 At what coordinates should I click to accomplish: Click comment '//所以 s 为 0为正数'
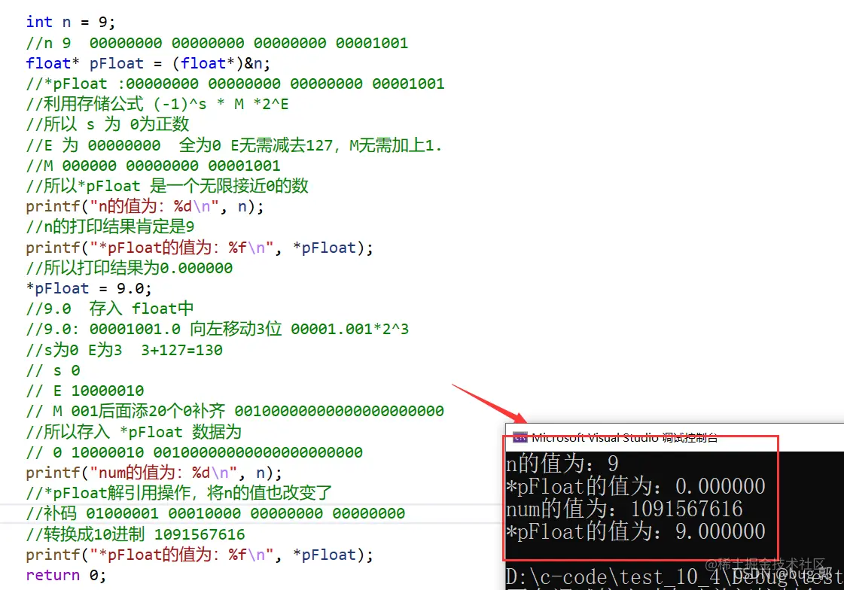point(108,124)
